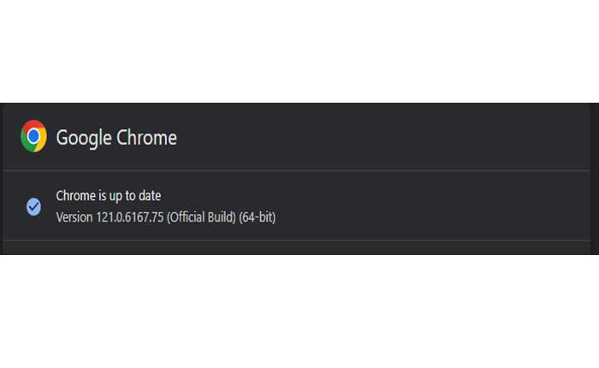Click the Version 121.0.6167.75 text line
Screen dimensions: 599x368
coord(165,217)
